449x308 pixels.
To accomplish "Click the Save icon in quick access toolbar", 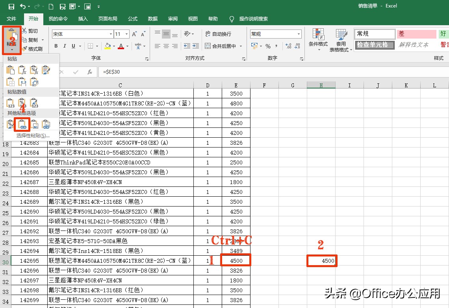I will click(11, 6).
